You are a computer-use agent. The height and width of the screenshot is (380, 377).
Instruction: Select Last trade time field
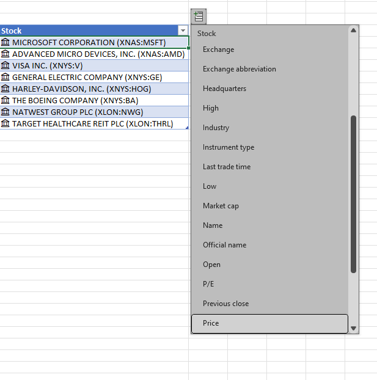tap(269, 167)
